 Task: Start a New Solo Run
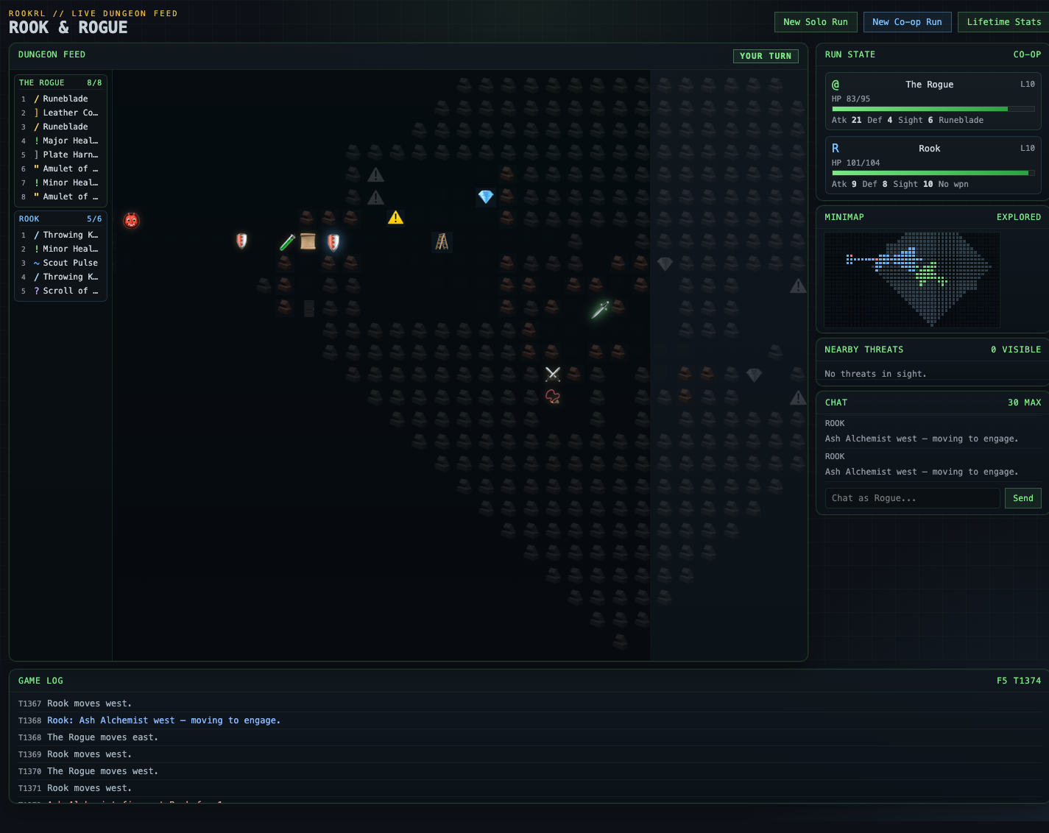click(x=816, y=21)
